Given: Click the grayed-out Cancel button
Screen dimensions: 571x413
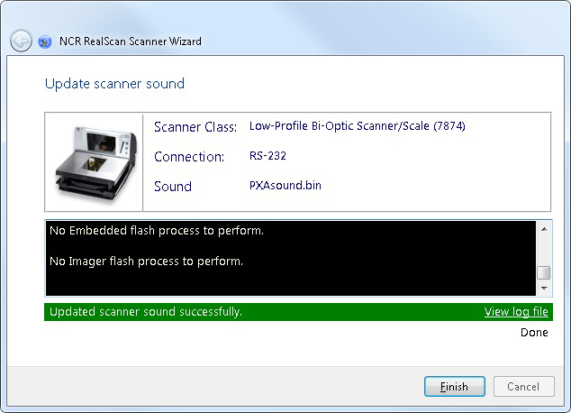Looking at the screenshot, I should [x=523, y=387].
